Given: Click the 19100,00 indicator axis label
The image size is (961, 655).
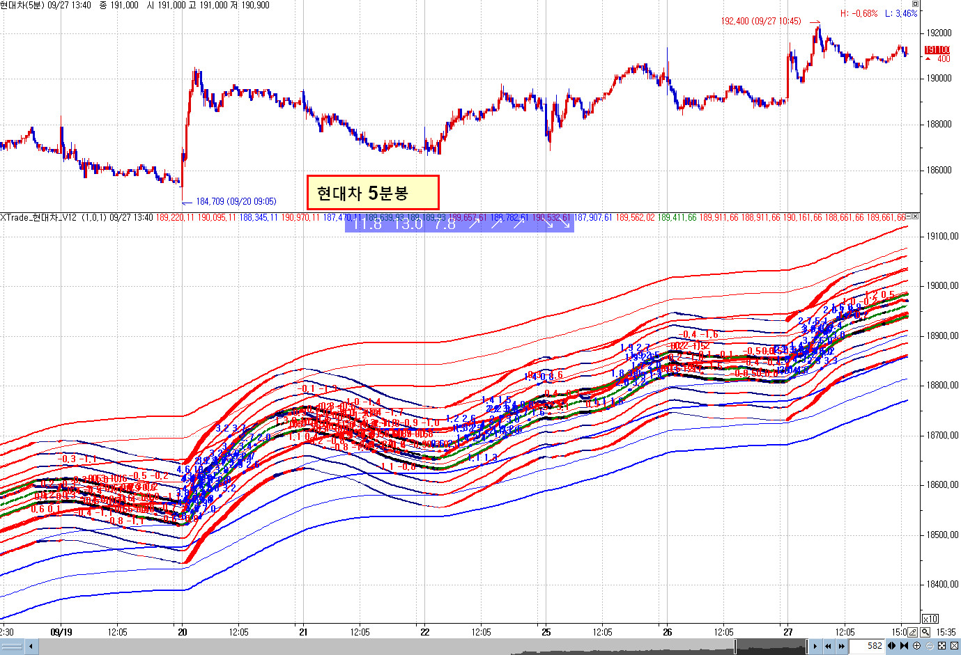Looking at the screenshot, I should pos(942,236).
